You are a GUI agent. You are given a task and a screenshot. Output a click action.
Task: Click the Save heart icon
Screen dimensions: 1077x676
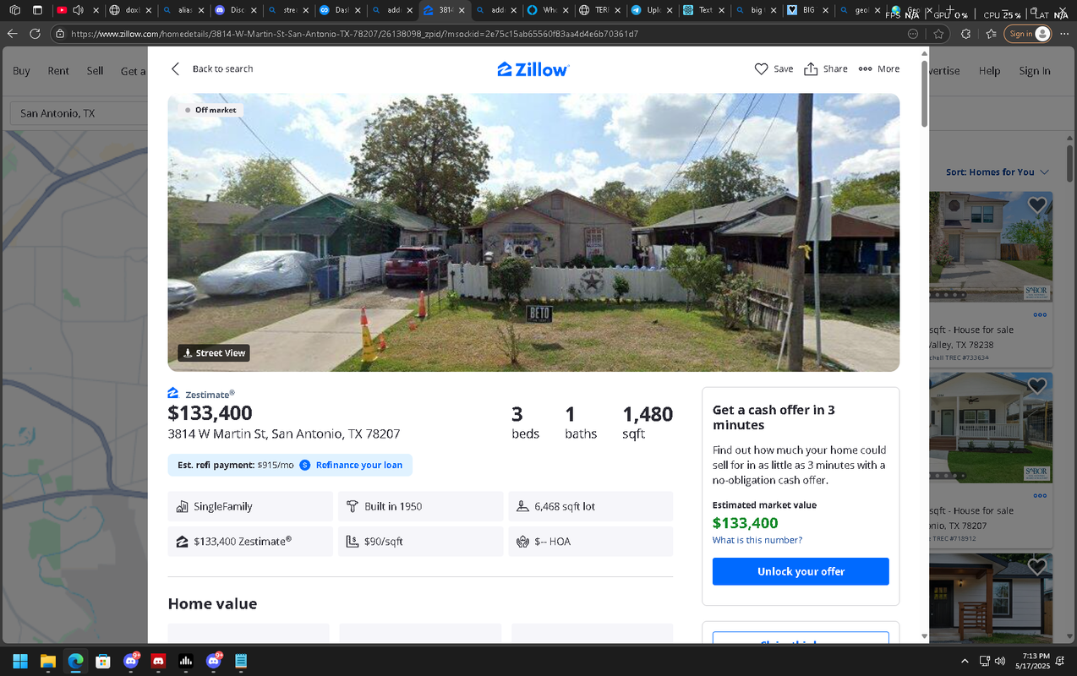click(761, 69)
